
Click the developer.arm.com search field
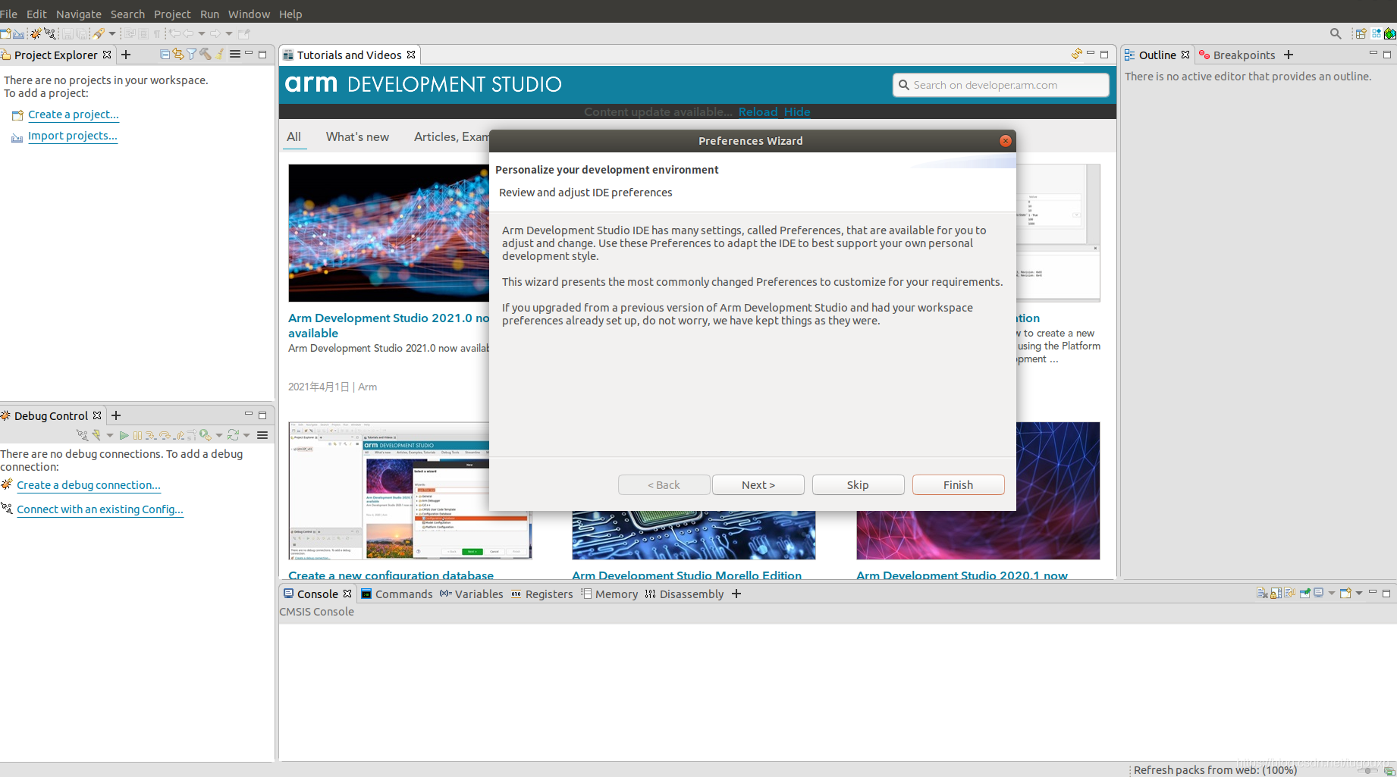click(1001, 85)
